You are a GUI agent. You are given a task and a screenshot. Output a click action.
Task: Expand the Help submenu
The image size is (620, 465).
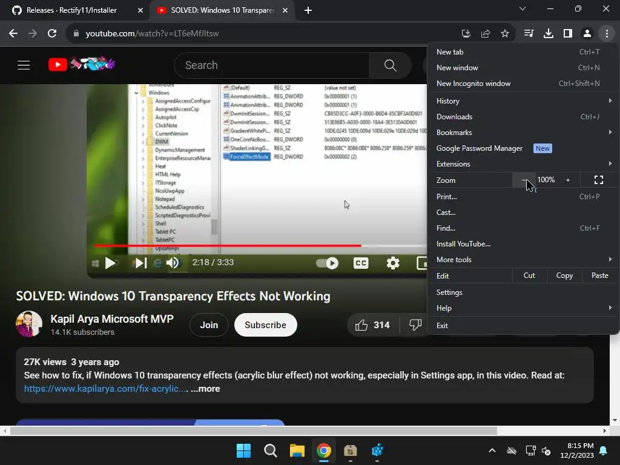[x=523, y=308]
